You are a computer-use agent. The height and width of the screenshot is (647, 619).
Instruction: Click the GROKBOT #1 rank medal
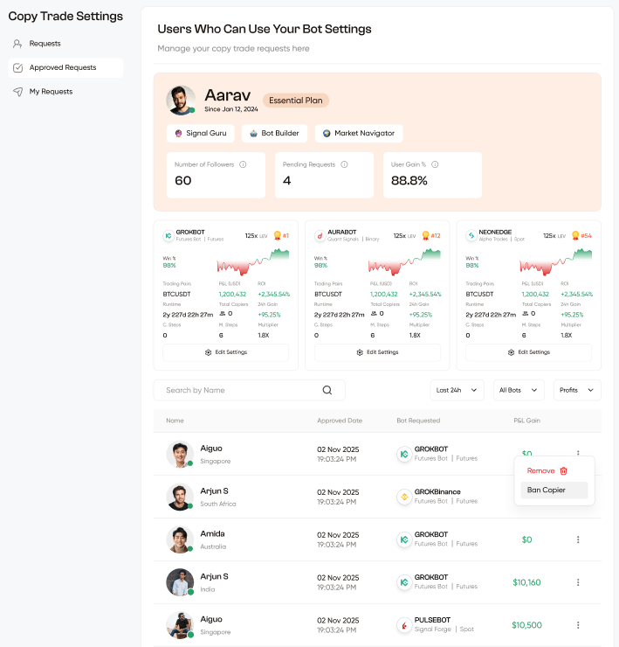278,235
